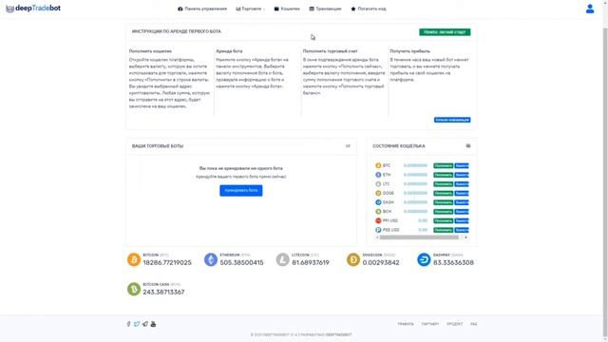Open the Twitter footer icon
The image size is (608, 342).
click(137, 324)
